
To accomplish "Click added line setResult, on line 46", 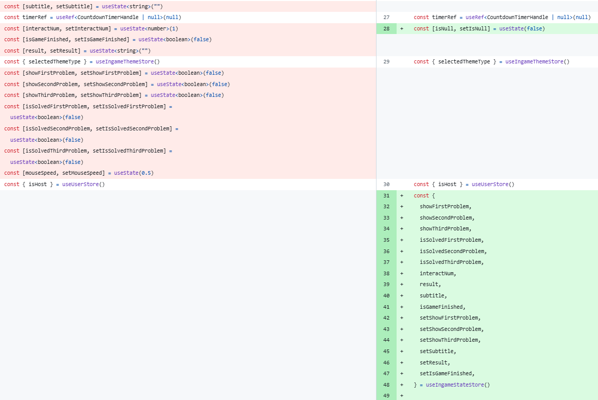I will point(435,363).
